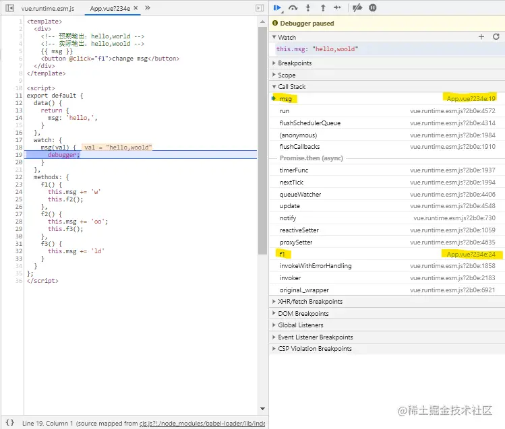Screen dimensions: 505x429
Task: Select the this.msg watch expression
Action: pyautogui.click(x=387, y=49)
